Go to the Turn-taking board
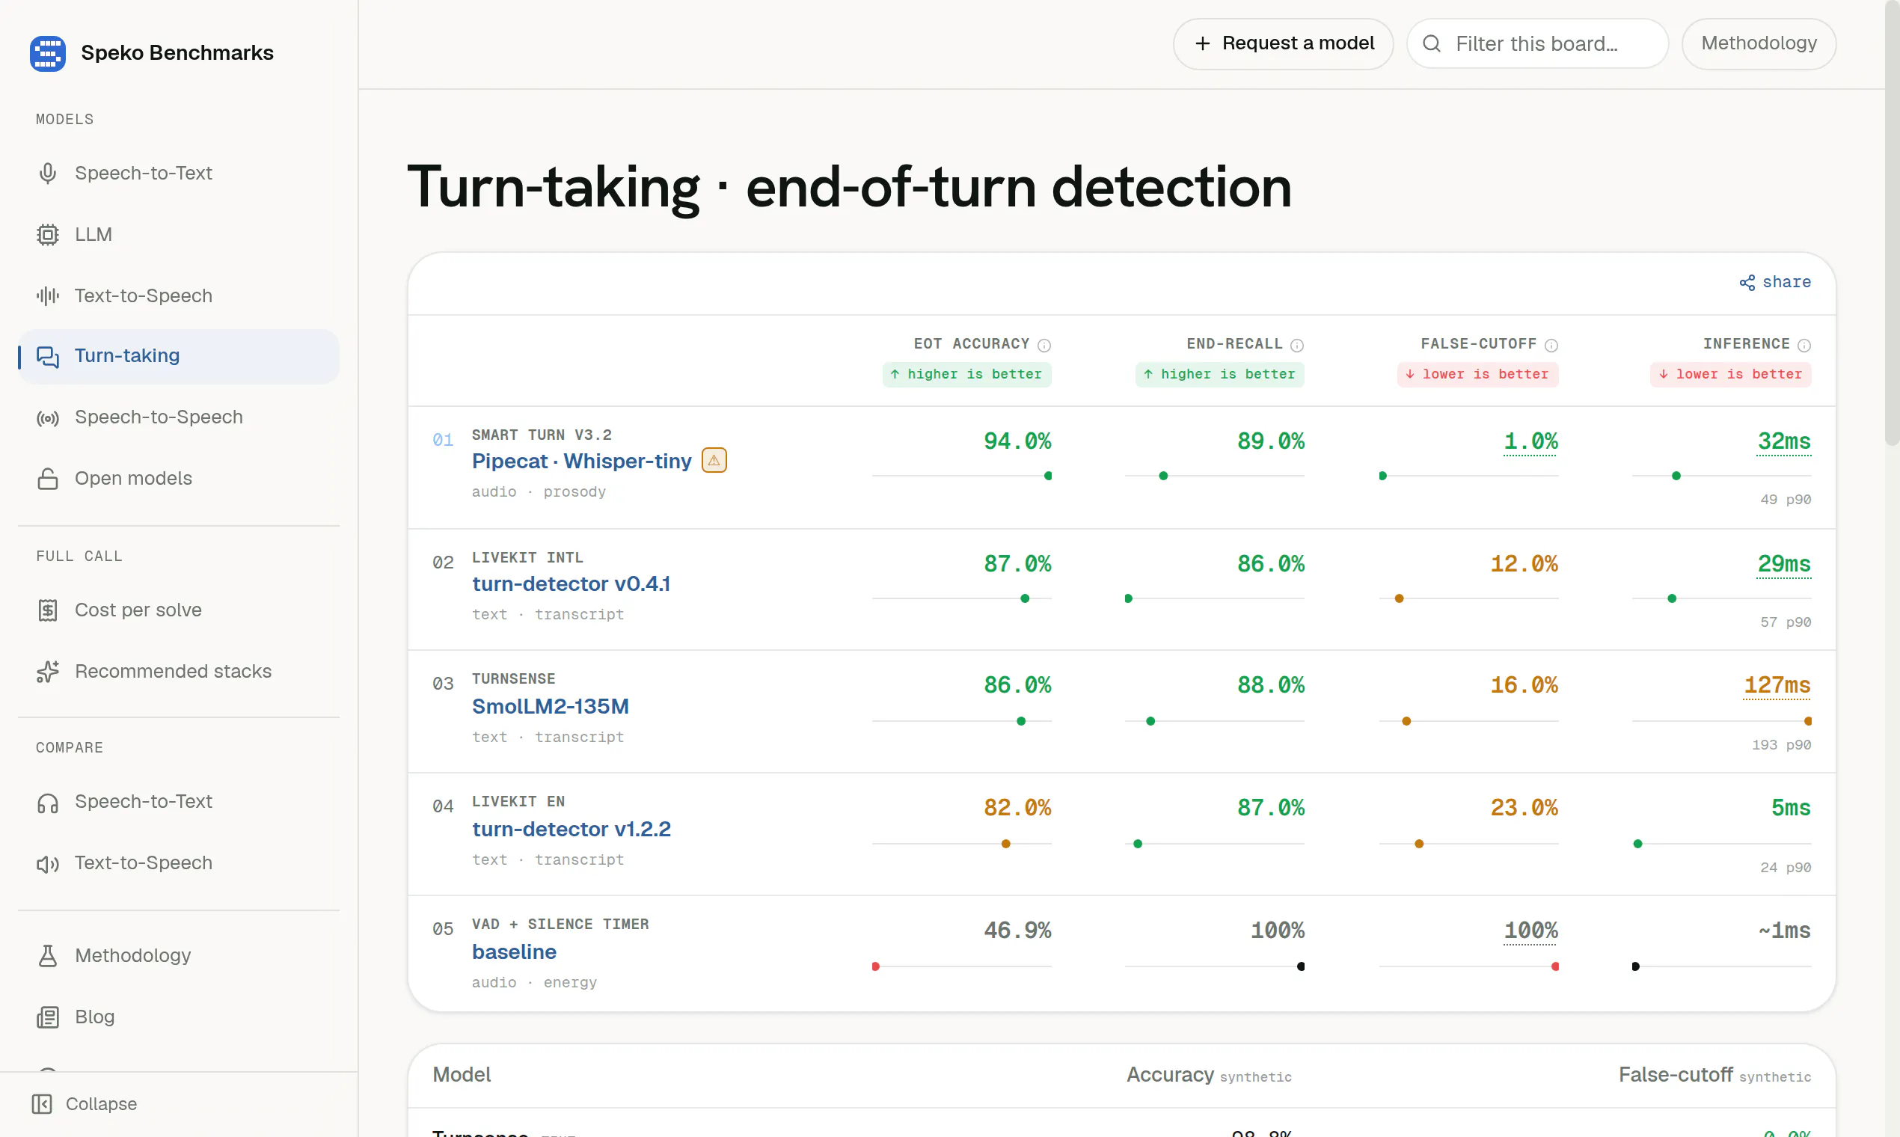Screen dimensions: 1900x1137 179,356
